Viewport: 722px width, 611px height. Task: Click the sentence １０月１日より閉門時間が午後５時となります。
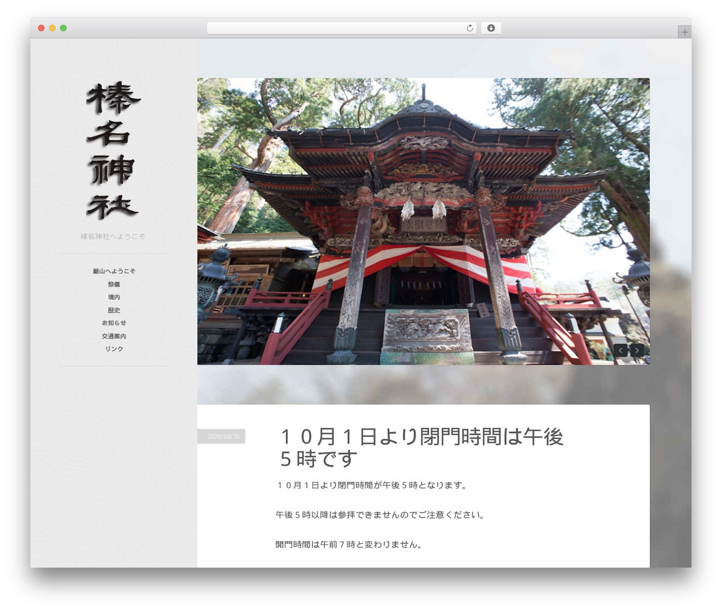pos(372,485)
